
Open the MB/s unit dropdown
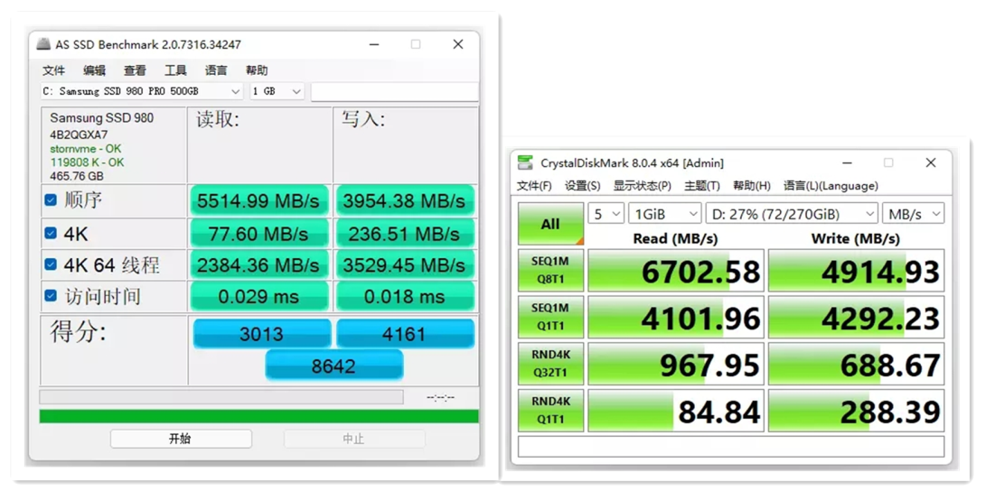[914, 214]
